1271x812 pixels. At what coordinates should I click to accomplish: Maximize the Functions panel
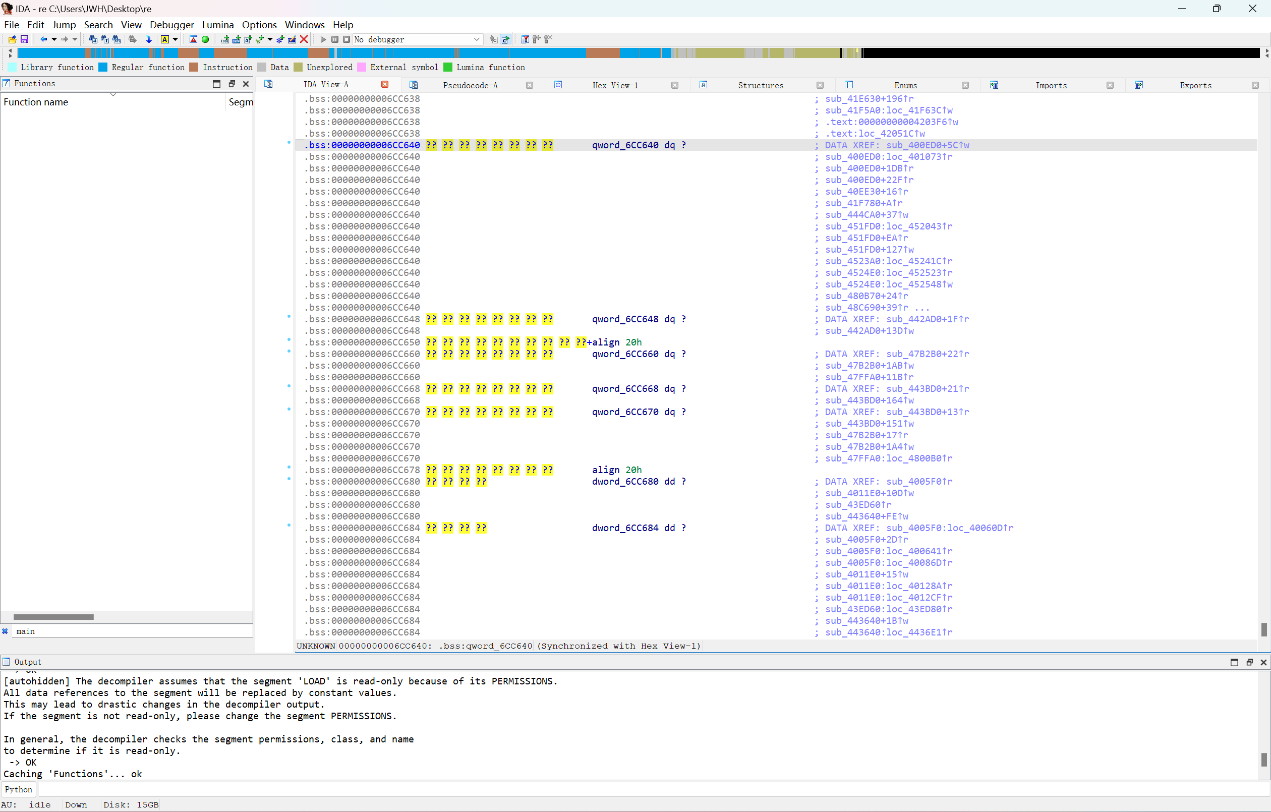216,84
